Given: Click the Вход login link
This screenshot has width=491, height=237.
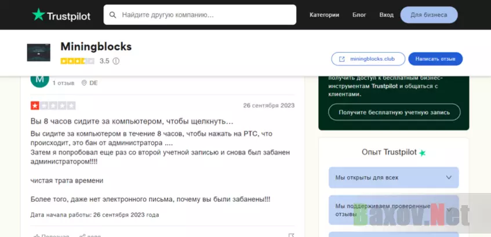Looking at the screenshot, I should coord(387,15).
